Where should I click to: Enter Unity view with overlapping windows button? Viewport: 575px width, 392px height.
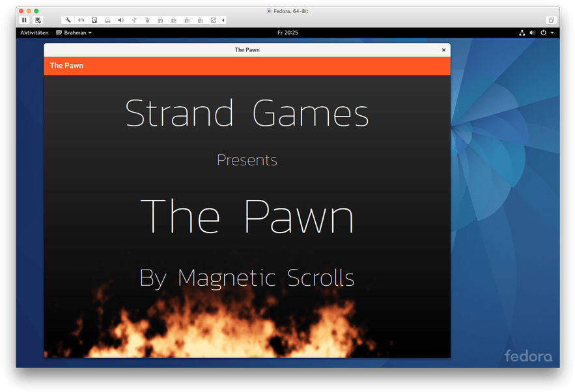[551, 20]
